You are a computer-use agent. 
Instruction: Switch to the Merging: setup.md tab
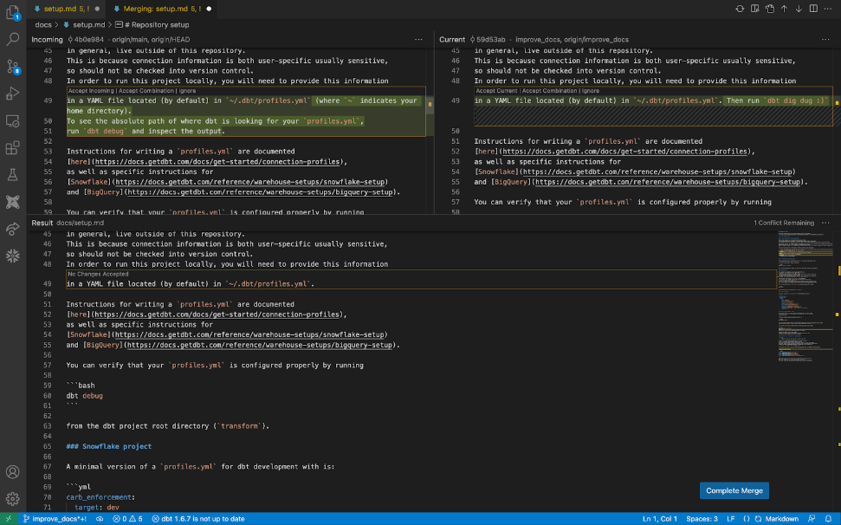(x=162, y=9)
